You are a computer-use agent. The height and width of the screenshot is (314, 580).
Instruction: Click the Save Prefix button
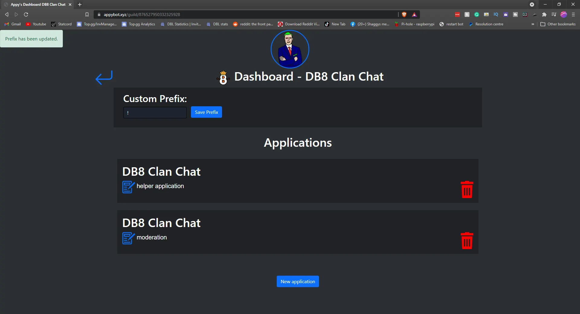click(206, 112)
